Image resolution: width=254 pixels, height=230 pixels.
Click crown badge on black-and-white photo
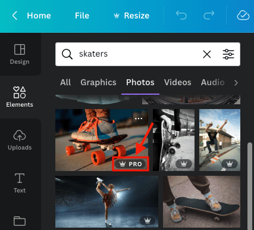(x=184, y=164)
